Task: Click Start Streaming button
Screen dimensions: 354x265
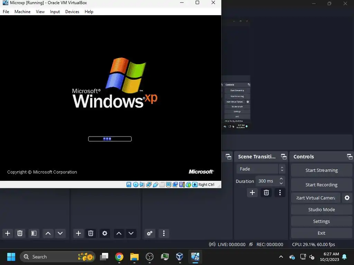Action: tap(322, 170)
